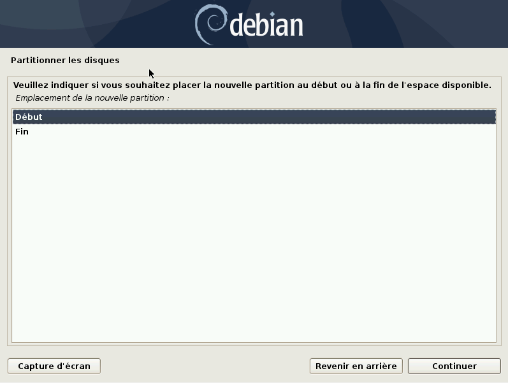Choose highlighted Début list row
Image resolution: width=508 pixels, height=383 pixels.
coord(254,117)
